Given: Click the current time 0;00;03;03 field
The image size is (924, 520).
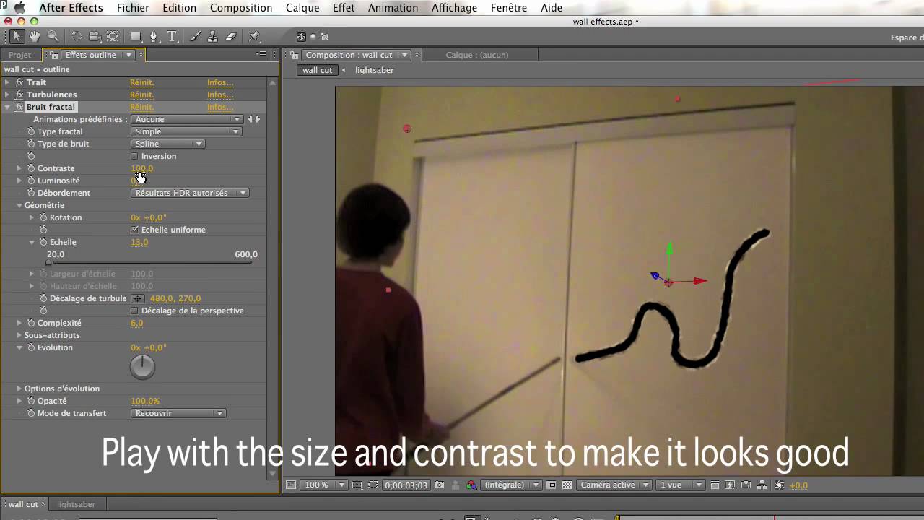Looking at the screenshot, I should (406, 485).
